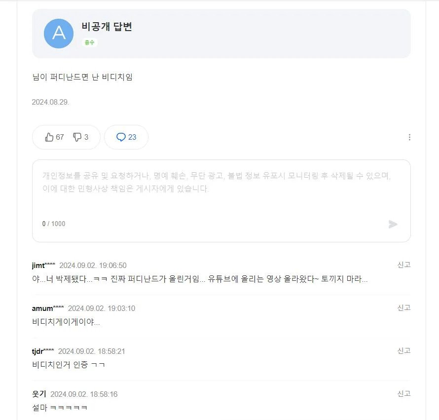Click into the comment text field
Image resolution: width=439 pixels, height=420 pixels.
[x=221, y=193]
